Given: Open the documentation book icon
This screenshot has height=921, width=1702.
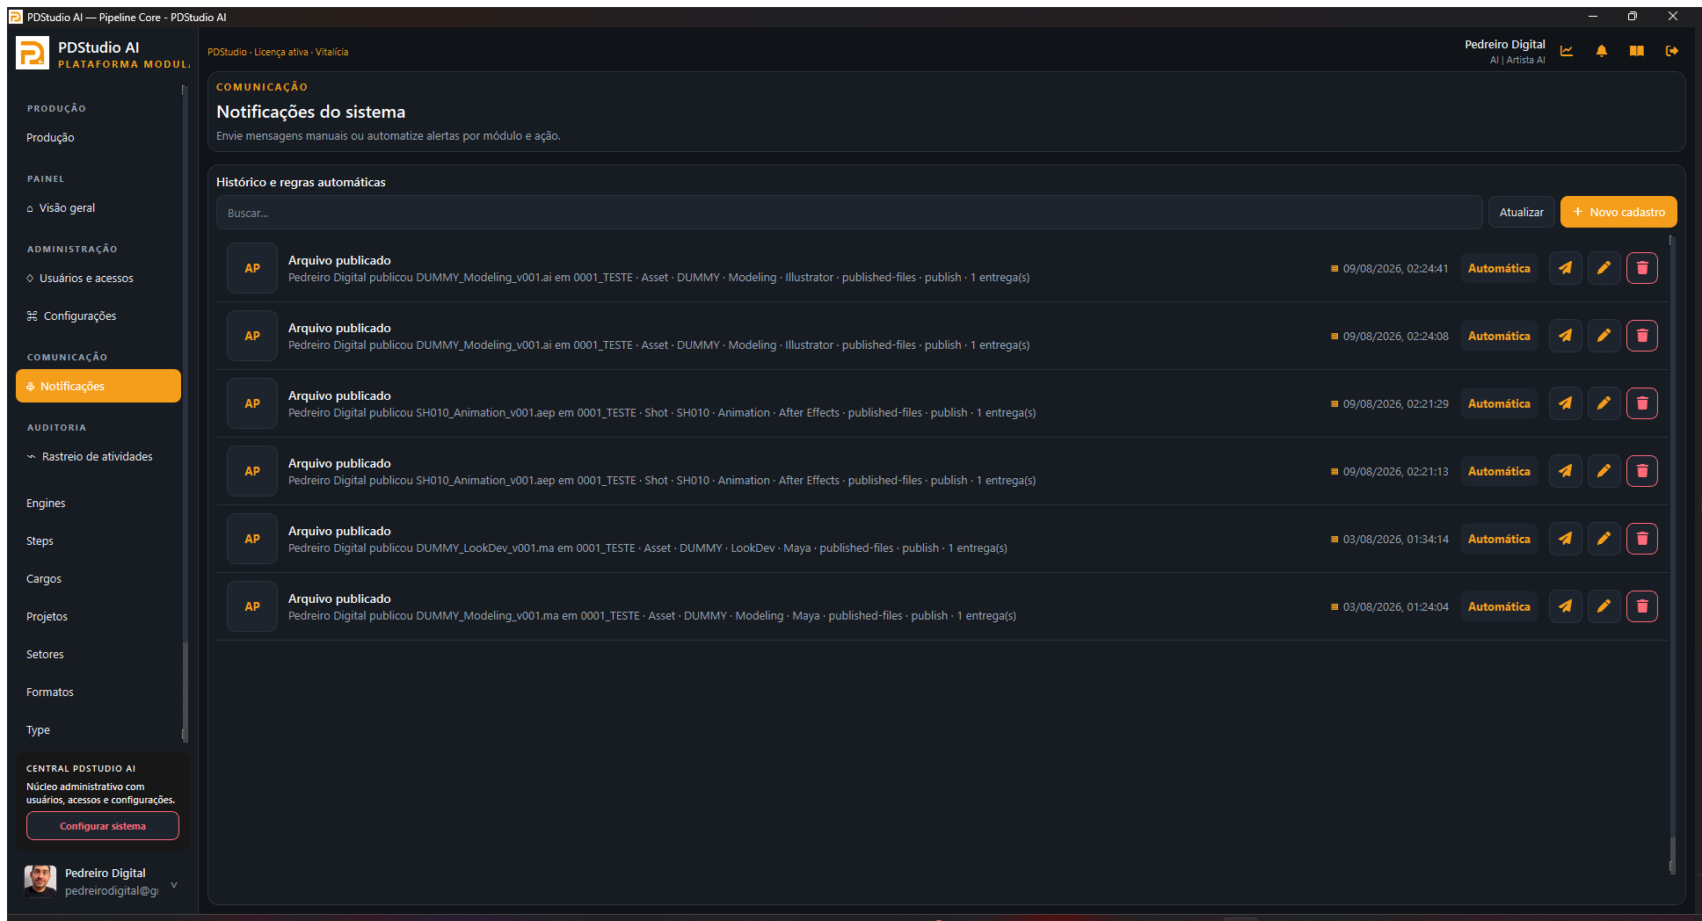Looking at the screenshot, I should coord(1637,51).
